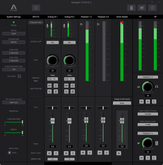The width and height of the screenshot is (163, 165).
Task: Click the Analog IN 2 Mic level button
Action: click(x=70, y=43)
